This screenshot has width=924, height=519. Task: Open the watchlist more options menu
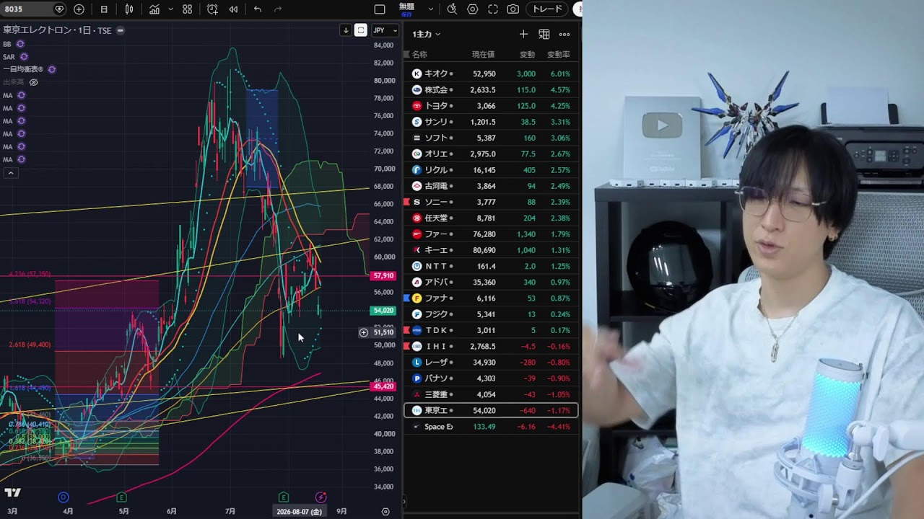[565, 34]
